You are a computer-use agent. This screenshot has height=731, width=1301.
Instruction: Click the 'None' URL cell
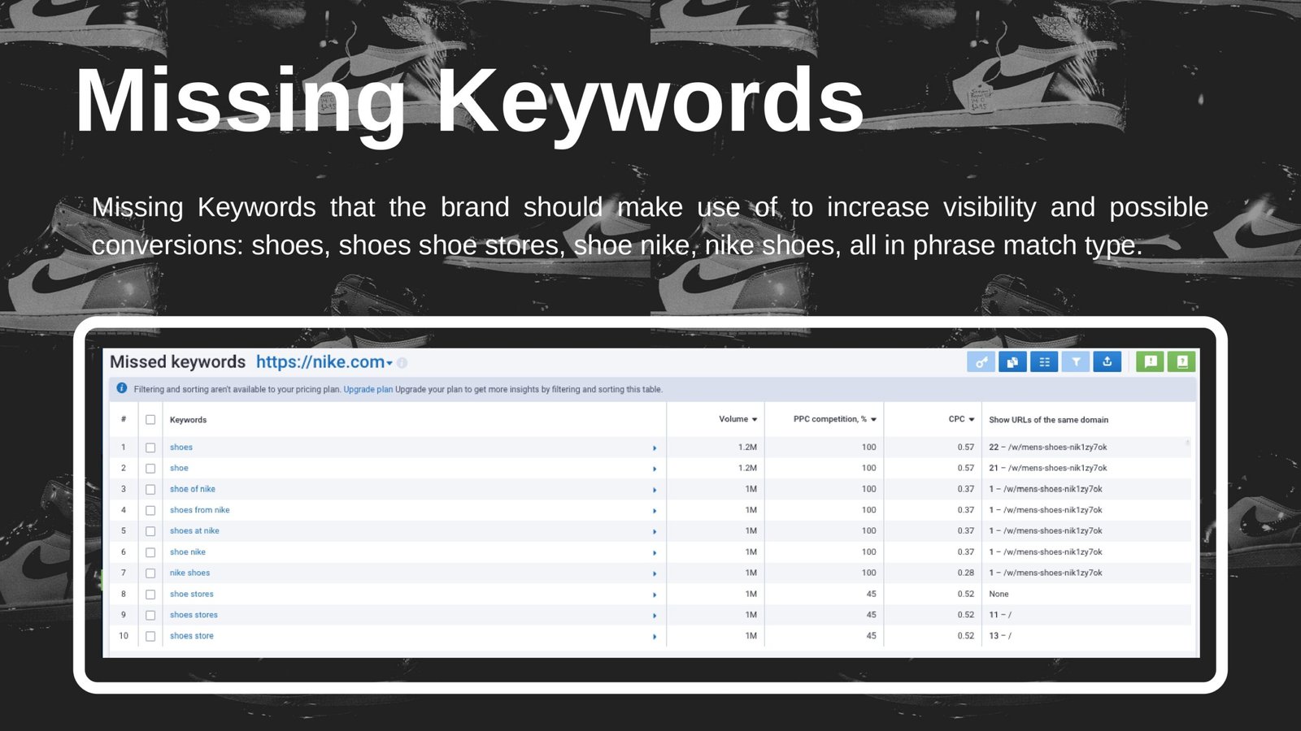[x=999, y=594]
